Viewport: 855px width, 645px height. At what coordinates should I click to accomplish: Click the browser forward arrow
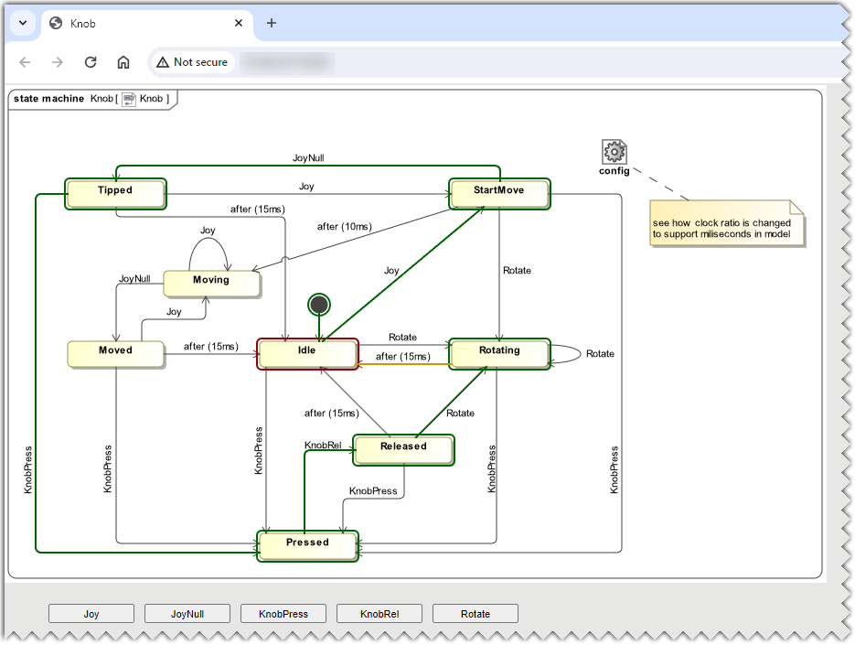pyautogui.click(x=58, y=62)
